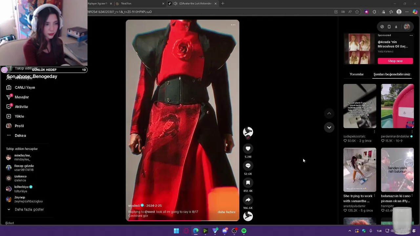Open the browser favorites list icon
The height and width of the screenshot is (236, 420).
point(391,12)
